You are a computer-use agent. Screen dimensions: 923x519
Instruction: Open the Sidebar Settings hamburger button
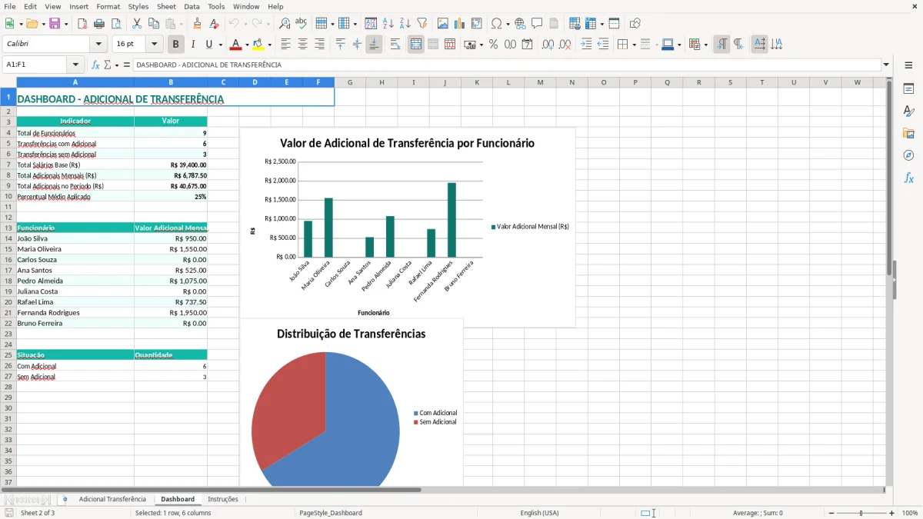pyautogui.click(x=908, y=65)
